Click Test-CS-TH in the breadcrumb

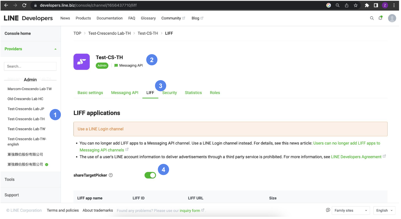click(x=148, y=33)
